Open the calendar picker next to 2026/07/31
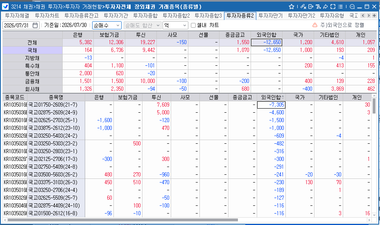380x225 pixels. pyautogui.click(x=35, y=25)
